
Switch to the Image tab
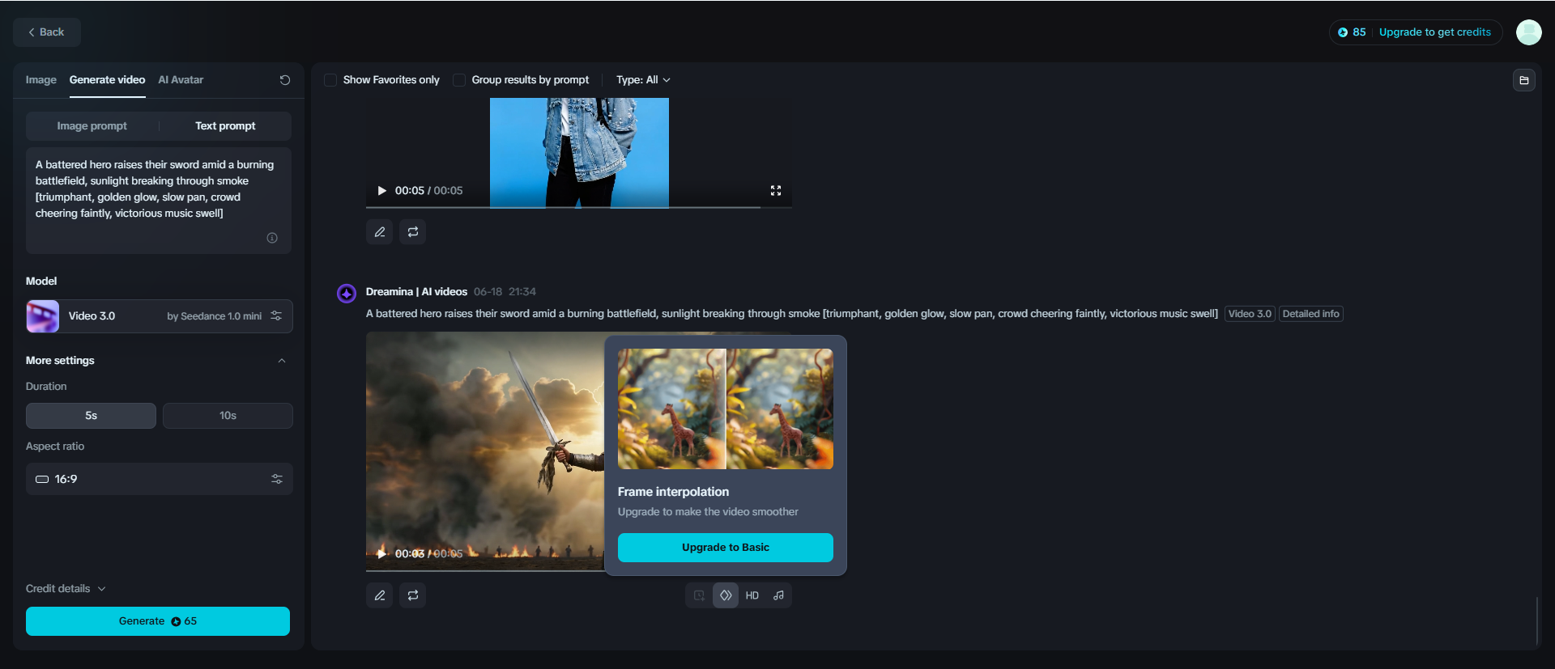[x=40, y=80]
